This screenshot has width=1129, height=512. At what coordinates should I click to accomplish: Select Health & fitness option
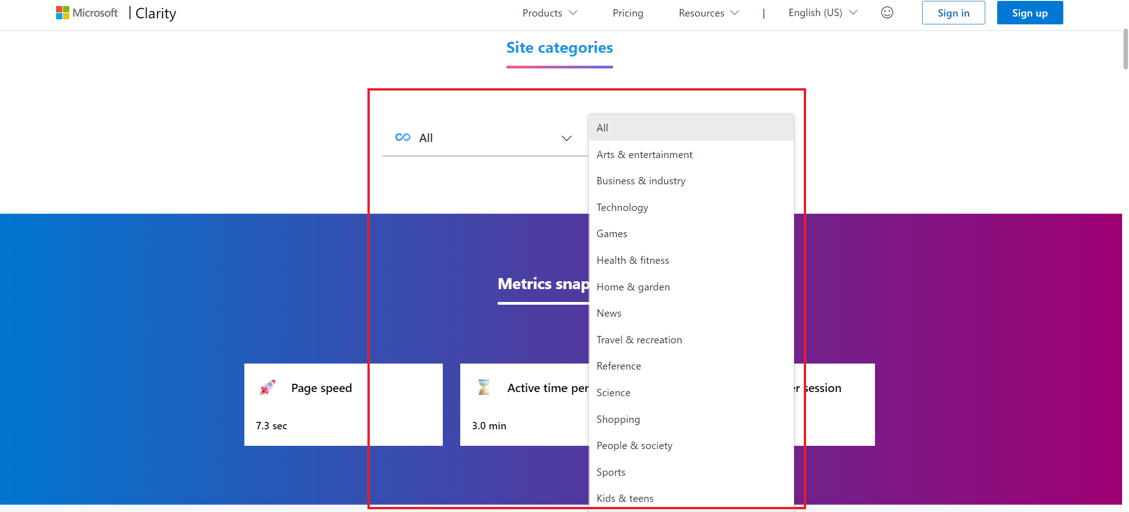click(632, 261)
